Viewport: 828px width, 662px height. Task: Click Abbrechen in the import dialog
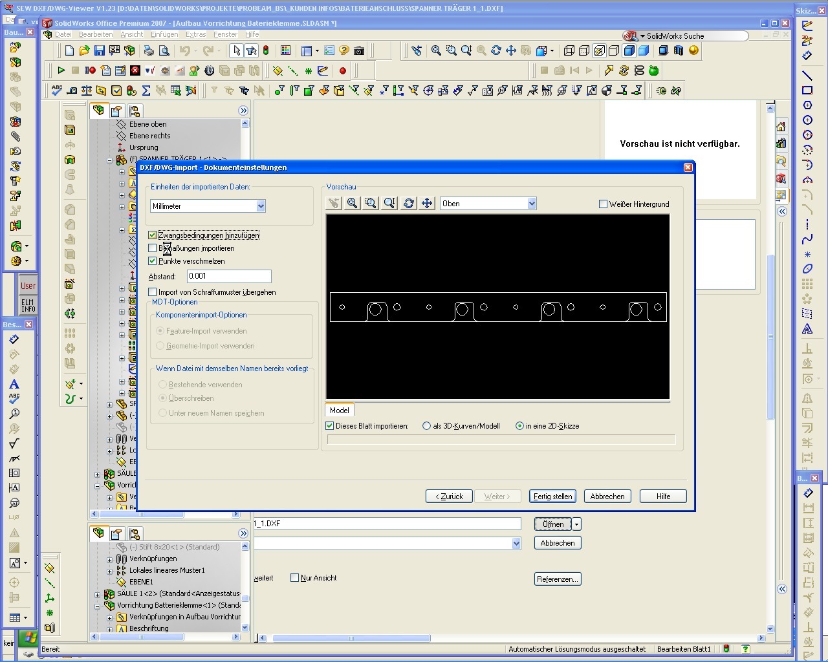607,496
